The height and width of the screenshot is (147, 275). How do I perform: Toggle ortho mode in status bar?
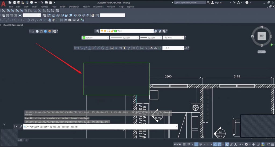click(196, 144)
